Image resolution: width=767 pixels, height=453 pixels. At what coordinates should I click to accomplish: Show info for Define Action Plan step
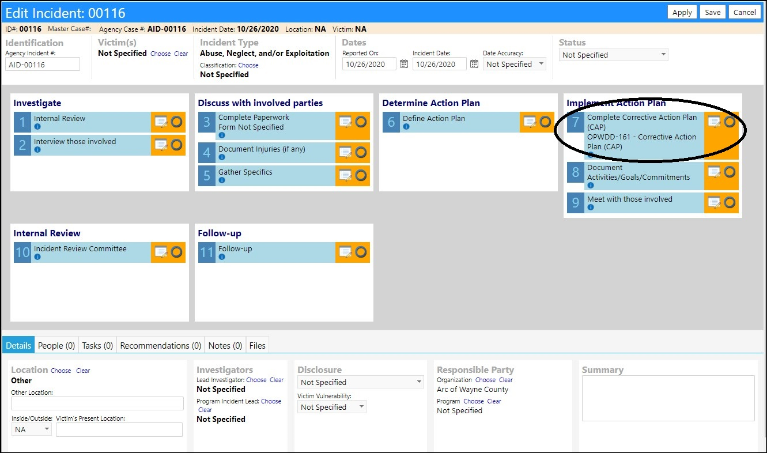pos(406,127)
